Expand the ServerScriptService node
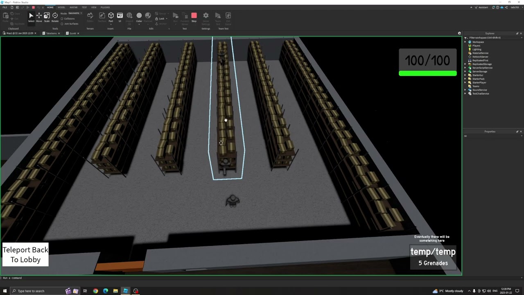524x295 pixels. pyautogui.click(x=465, y=68)
